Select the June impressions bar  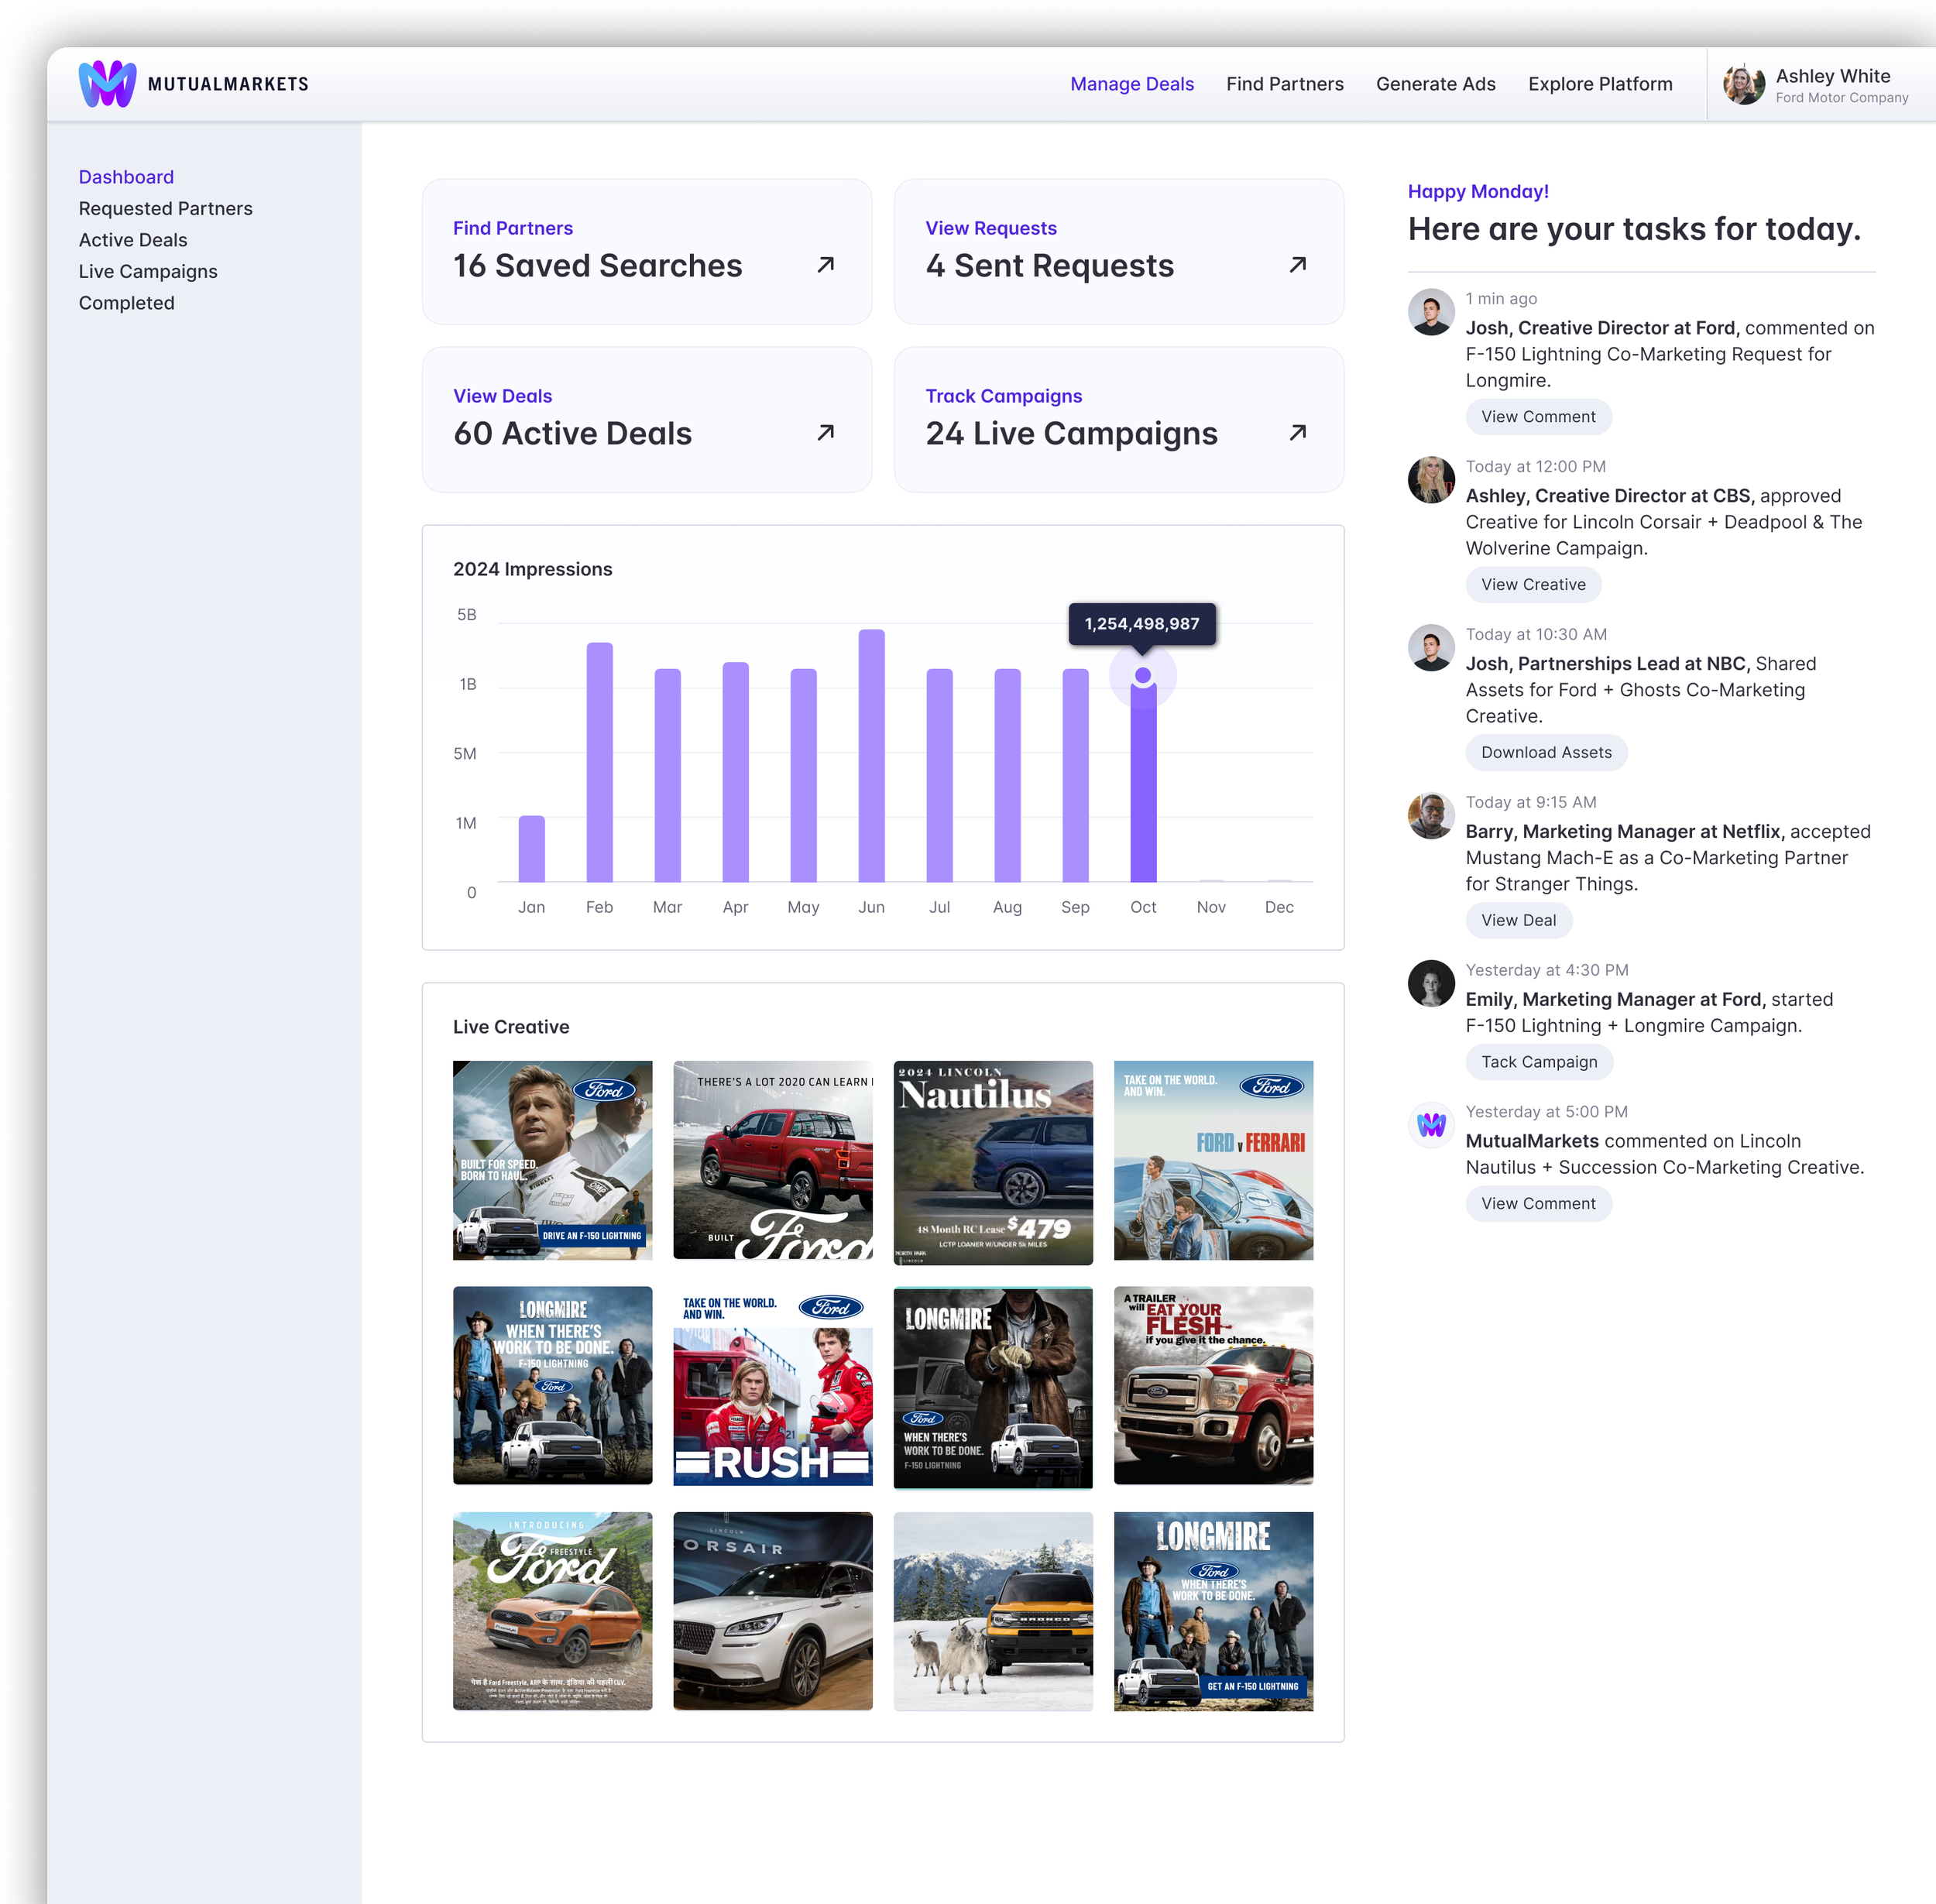pos(871,756)
